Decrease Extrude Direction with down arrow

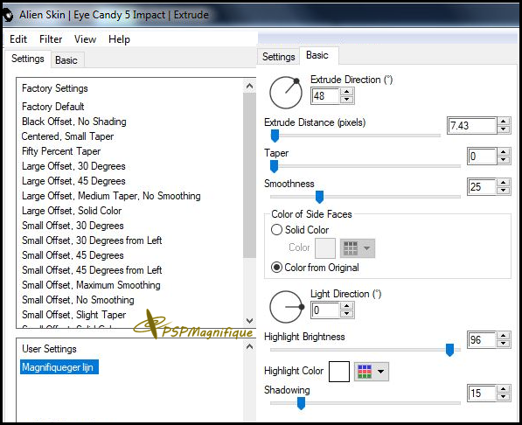point(346,100)
